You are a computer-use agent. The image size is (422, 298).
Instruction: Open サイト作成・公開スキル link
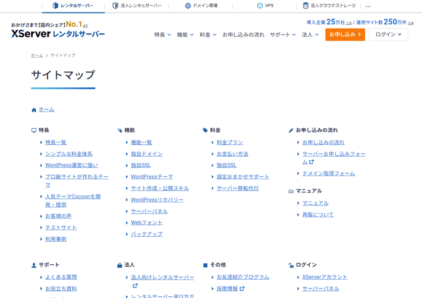point(160,188)
